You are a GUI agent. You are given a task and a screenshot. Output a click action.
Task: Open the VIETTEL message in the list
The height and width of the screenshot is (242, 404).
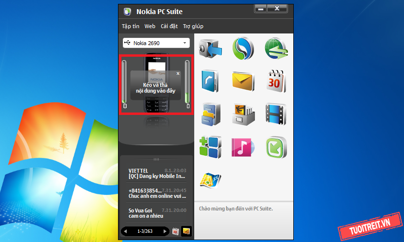pos(156,174)
